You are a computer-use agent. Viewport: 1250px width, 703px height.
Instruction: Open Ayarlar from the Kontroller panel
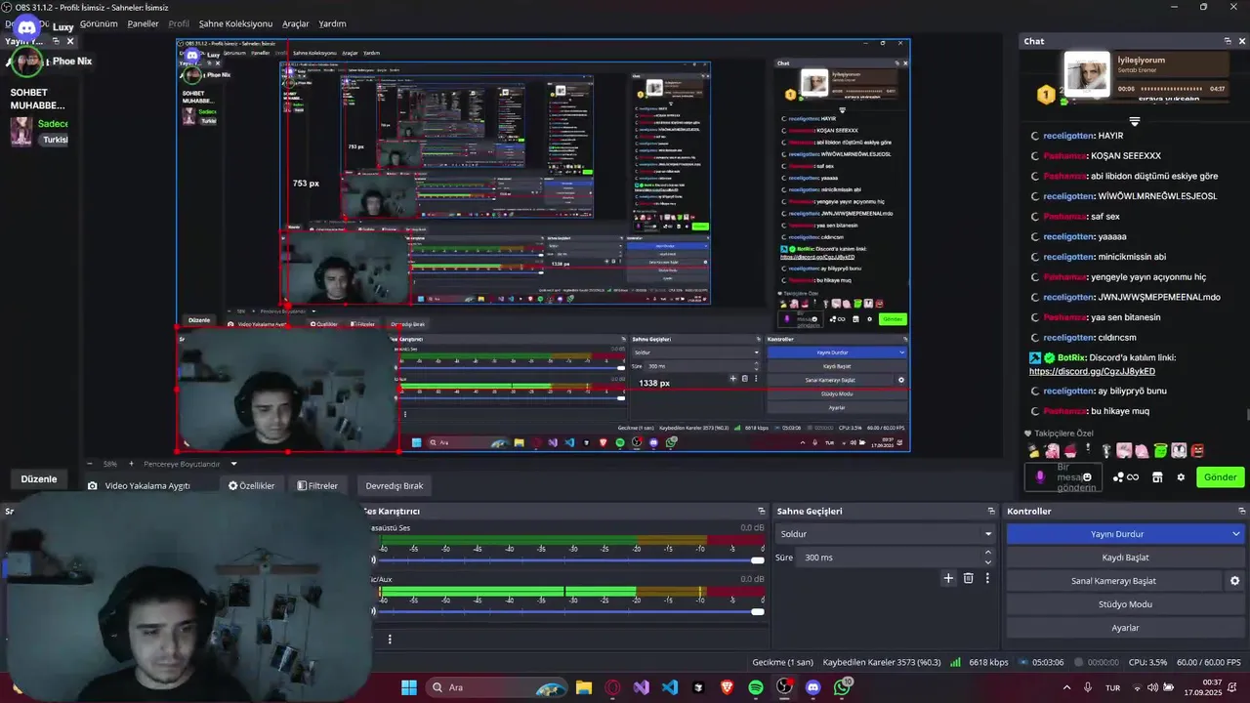(1125, 628)
